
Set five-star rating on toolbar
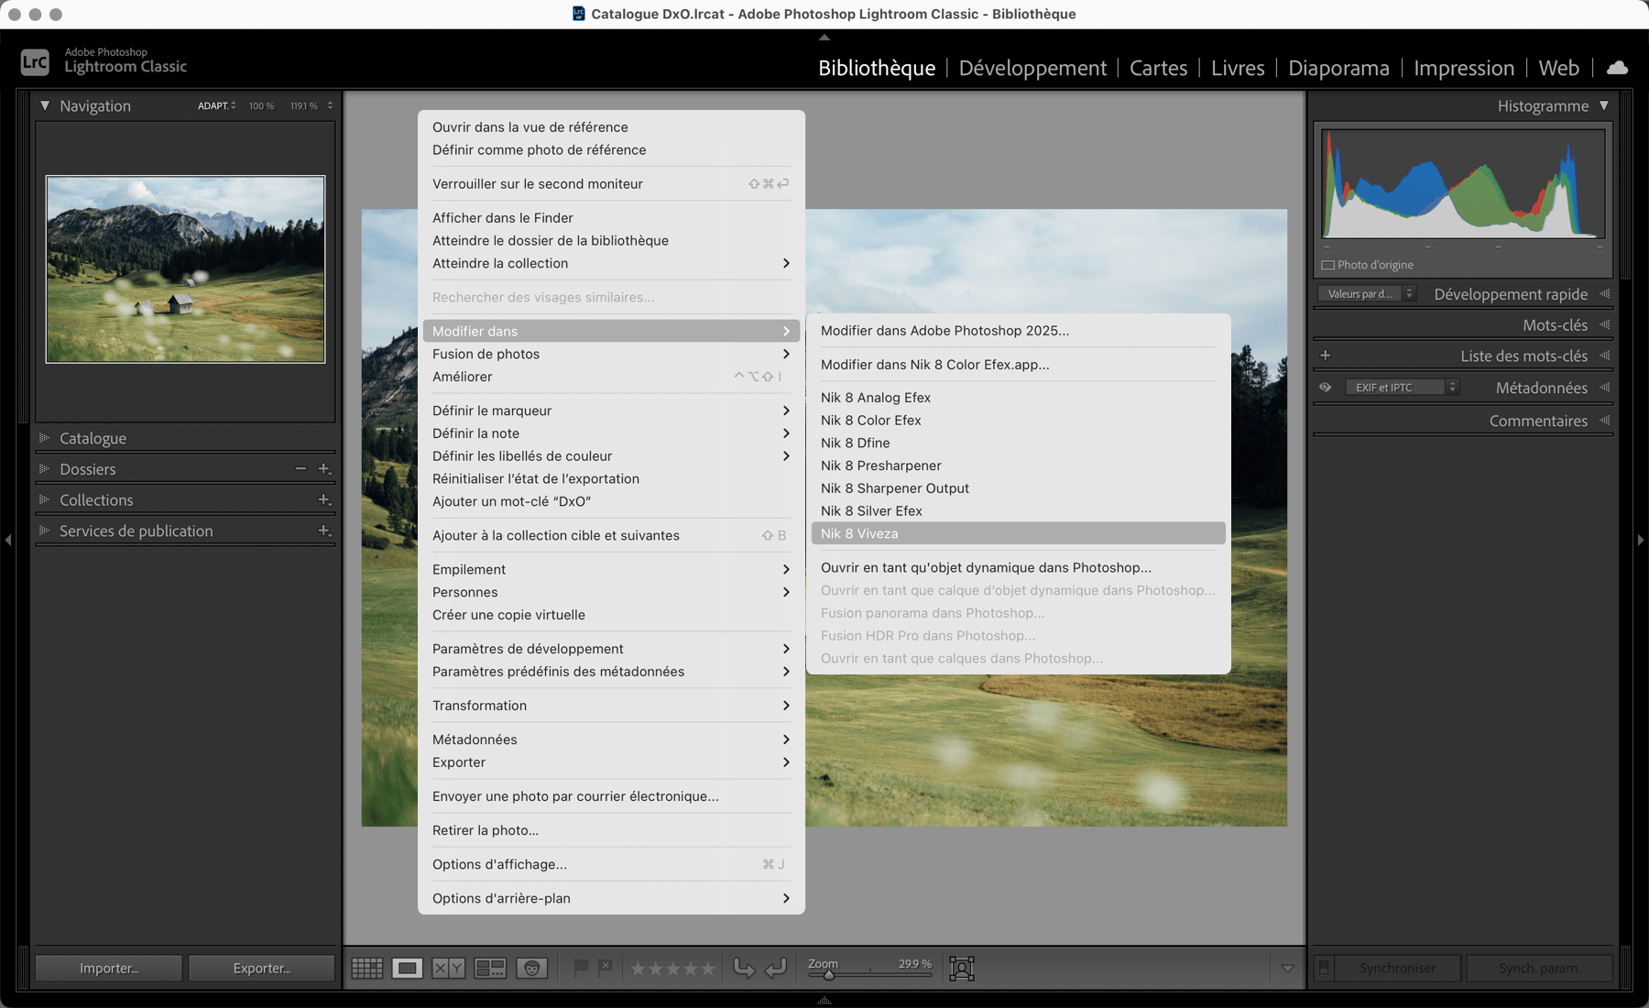point(707,968)
